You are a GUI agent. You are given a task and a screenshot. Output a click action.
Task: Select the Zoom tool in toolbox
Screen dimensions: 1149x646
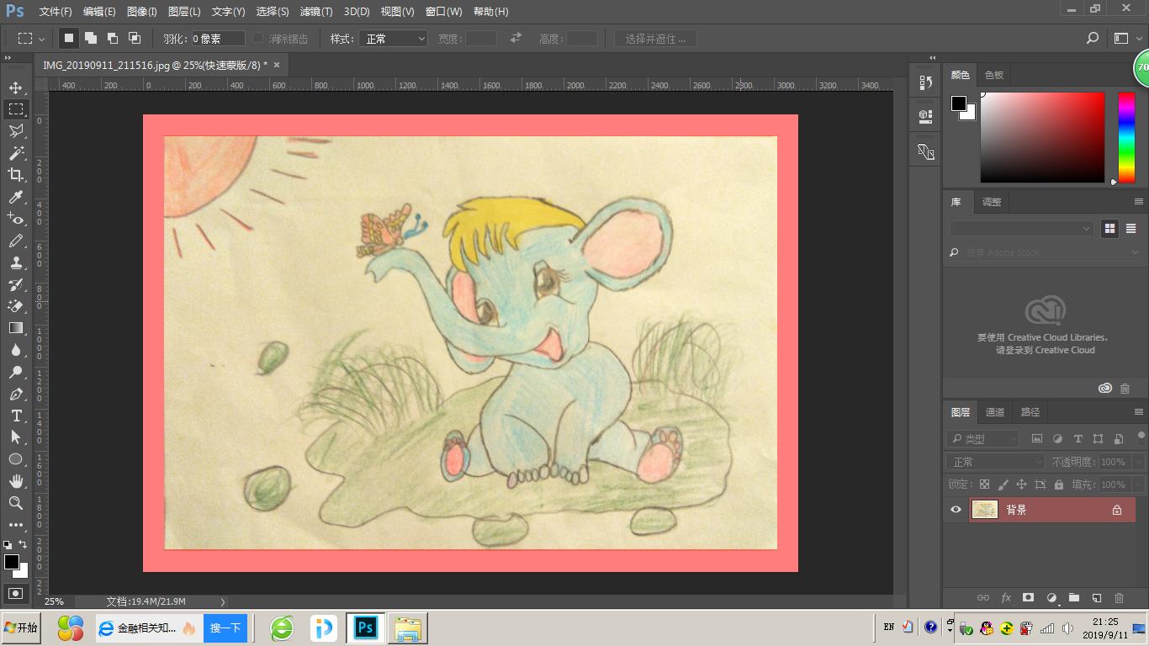pos(15,503)
